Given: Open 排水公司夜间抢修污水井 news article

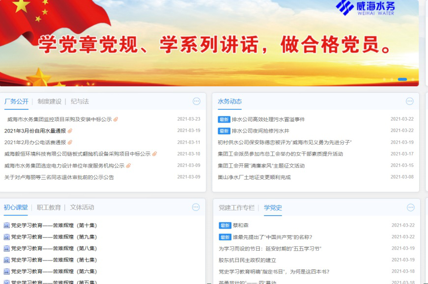Looking at the screenshot, I should pos(260,131).
